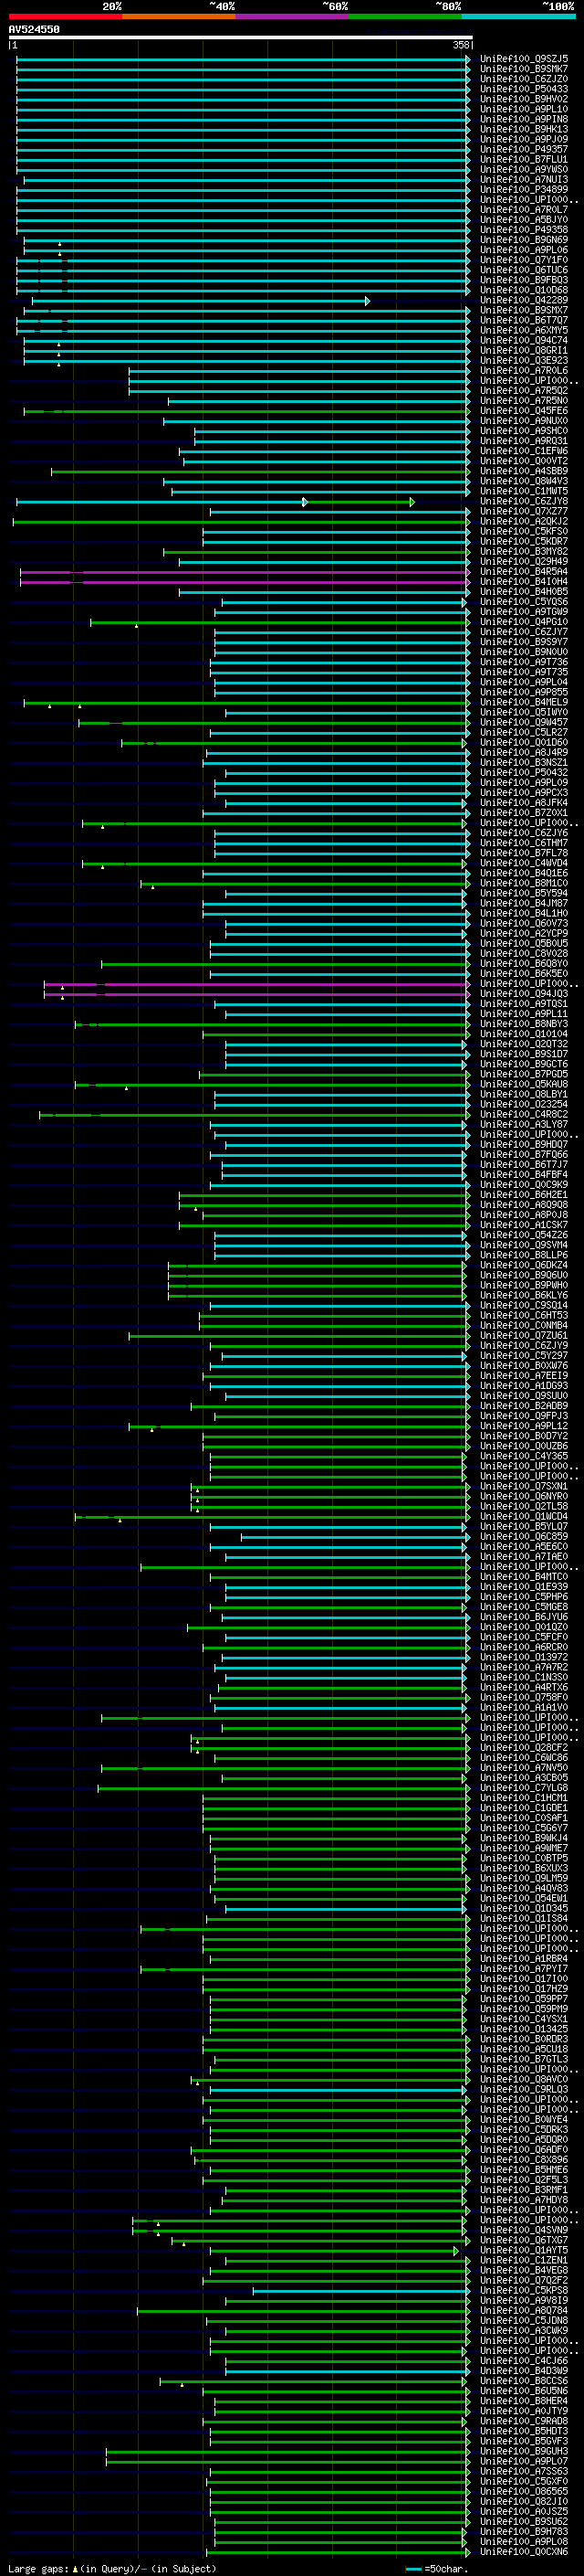Screen dimensions: 584x2576
Task: Open hit UniRef100_P34899
Action: [x=524, y=190]
